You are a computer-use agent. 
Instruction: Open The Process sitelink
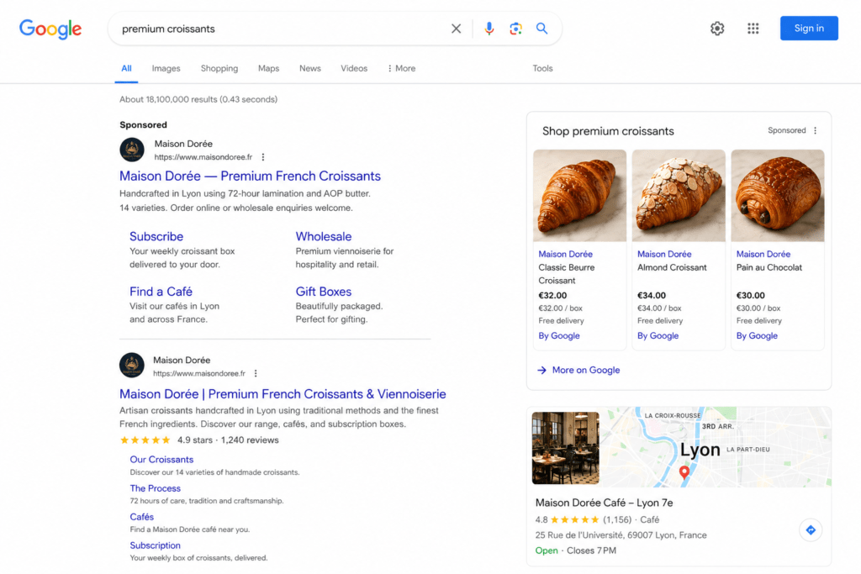point(155,487)
